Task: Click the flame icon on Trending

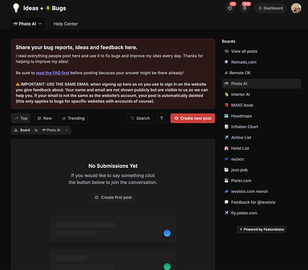Action: coord(64,118)
